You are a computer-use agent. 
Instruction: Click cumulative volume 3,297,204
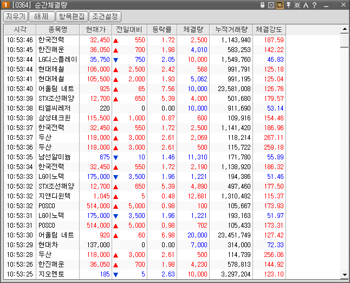pos(236,274)
